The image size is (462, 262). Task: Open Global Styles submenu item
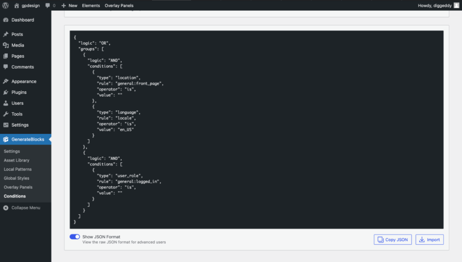coord(17,178)
